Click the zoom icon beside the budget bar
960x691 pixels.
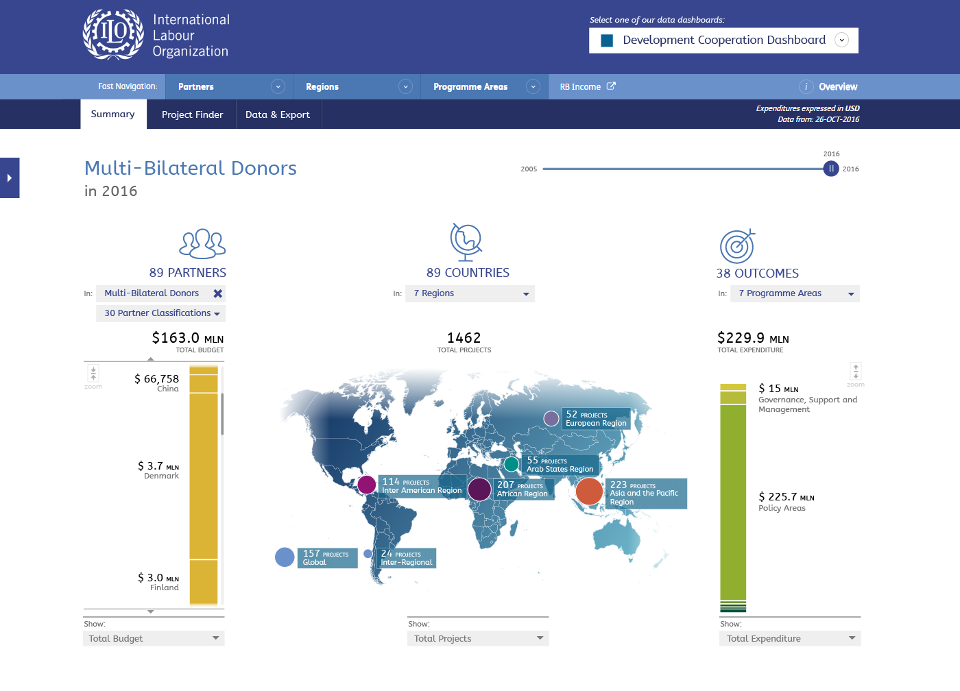[93, 374]
